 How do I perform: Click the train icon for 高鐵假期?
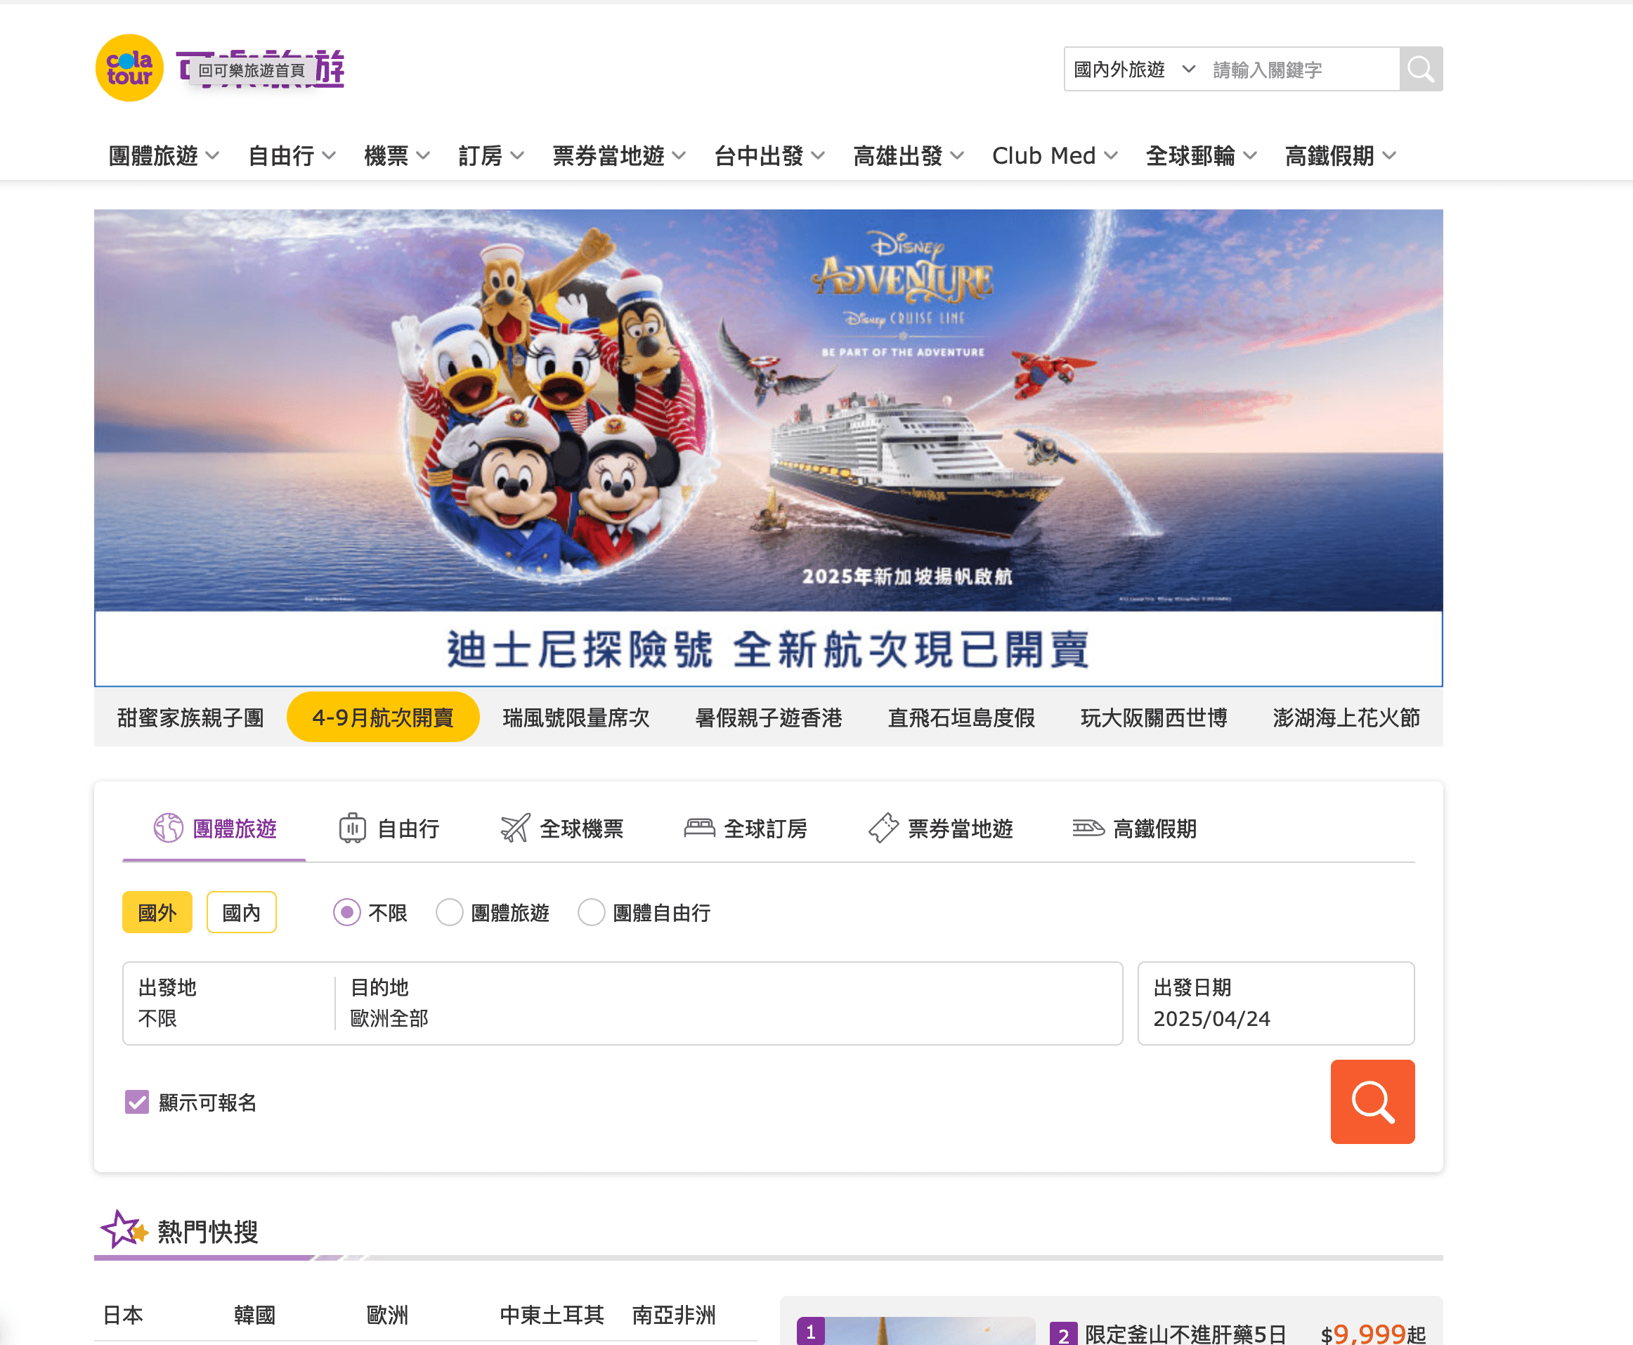1088,828
